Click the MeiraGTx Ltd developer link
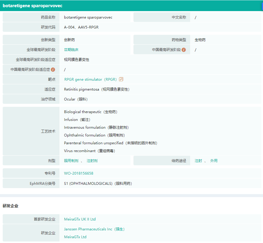This screenshot has width=263, height=243. 75,237
